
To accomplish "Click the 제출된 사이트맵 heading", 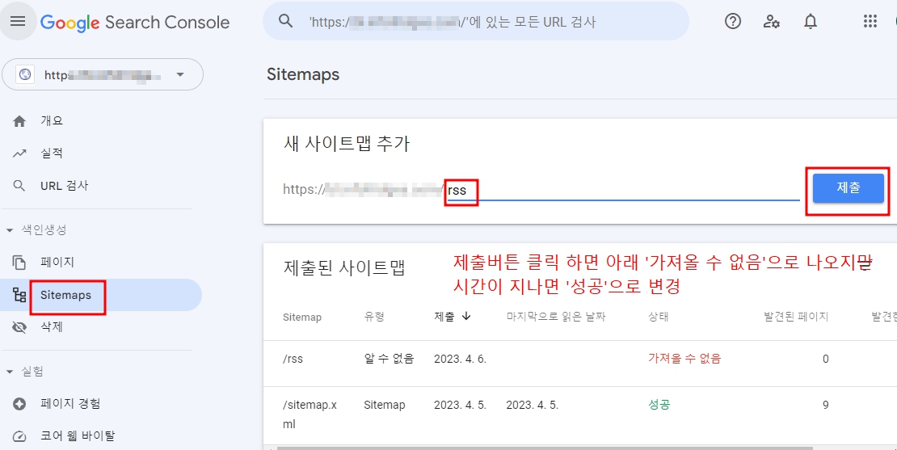I will coord(344,267).
